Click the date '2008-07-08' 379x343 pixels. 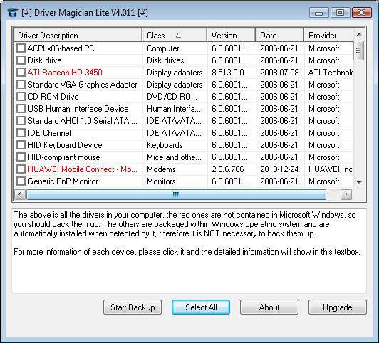[279, 73]
